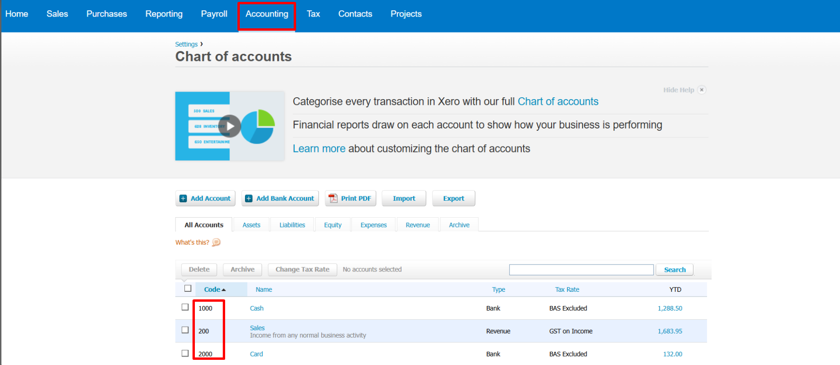Viewport: 840px width, 365px height.
Task: Focus the account search text field
Action: pyautogui.click(x=581, y=270)
